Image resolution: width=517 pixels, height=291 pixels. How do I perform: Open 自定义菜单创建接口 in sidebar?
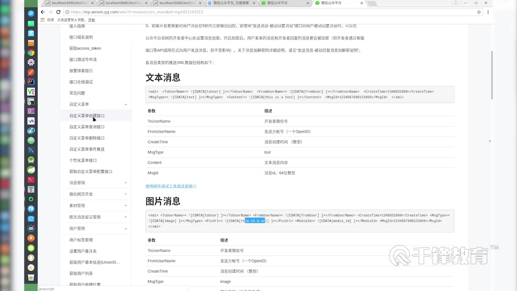87,116
